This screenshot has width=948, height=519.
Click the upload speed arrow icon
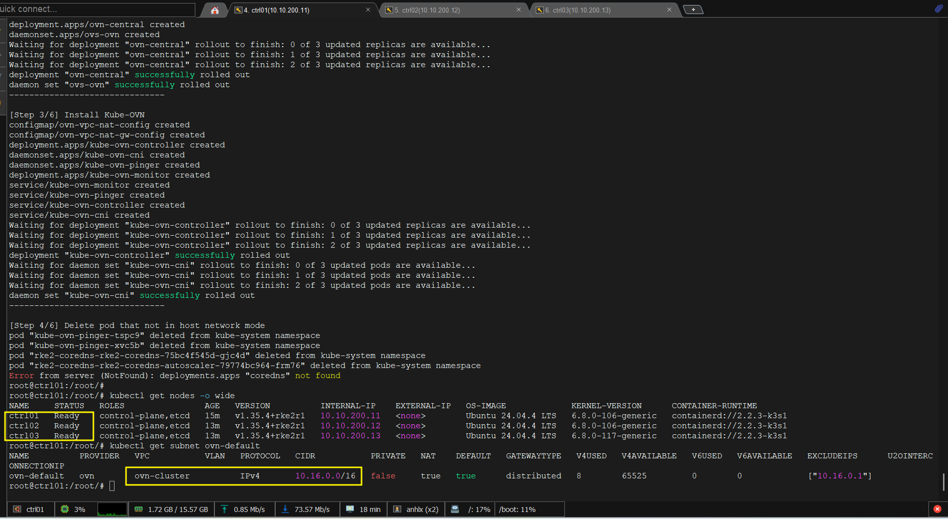224,509
